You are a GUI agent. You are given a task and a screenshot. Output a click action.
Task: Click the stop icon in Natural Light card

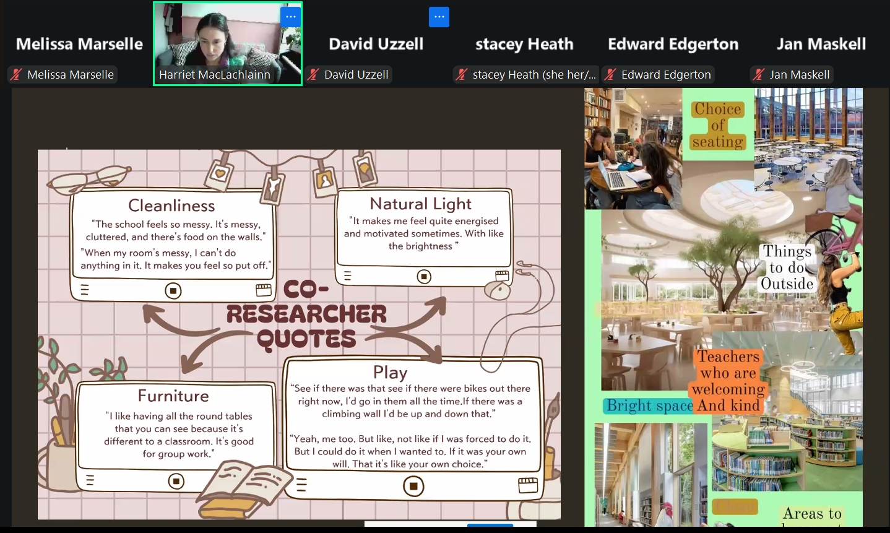tap(424, 276)
